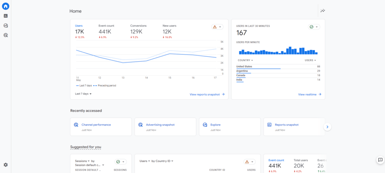The width and height of the screenshot is (385, 173).
Task: Open Channel performance recent link
Action: pos(96,125)
